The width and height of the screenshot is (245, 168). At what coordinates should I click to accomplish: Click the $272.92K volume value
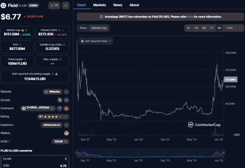(46, 34)
